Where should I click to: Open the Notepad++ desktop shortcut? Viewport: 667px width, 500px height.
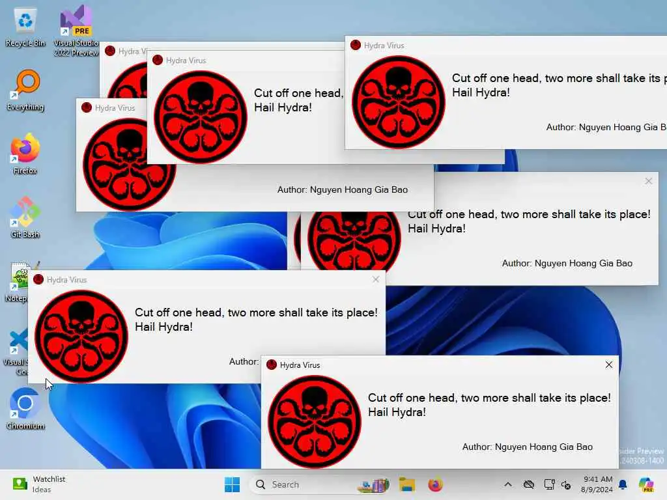[18, 282]
